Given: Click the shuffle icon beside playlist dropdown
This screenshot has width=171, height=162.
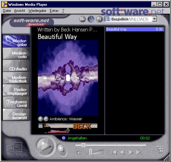Looking at the screenshot, I should (99, 19).
